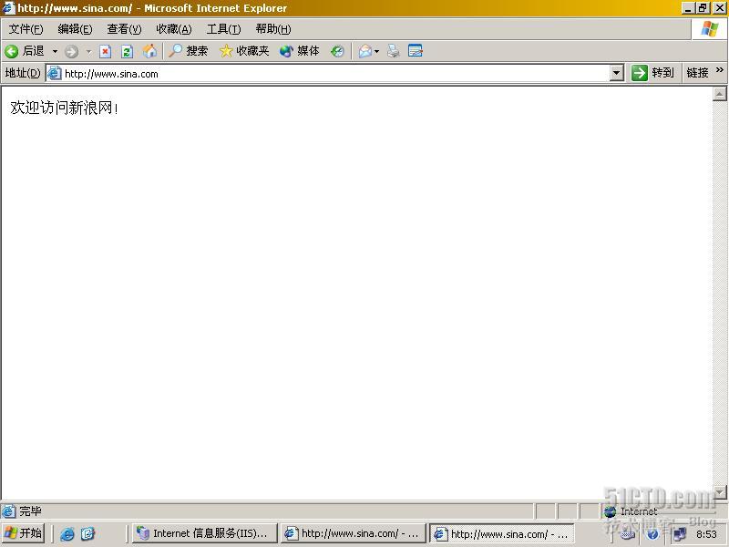
Task: Open the Edit (编辑) menu
Action: click(75, 29)
